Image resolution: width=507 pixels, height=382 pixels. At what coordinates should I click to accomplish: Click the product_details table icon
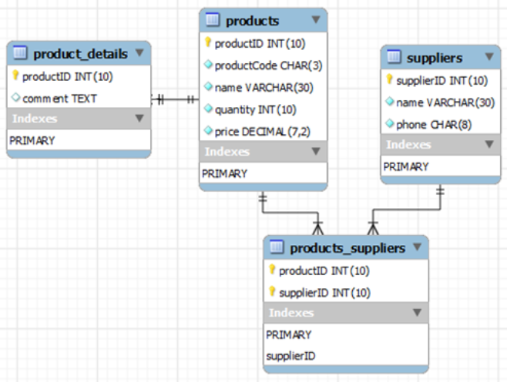20,52
